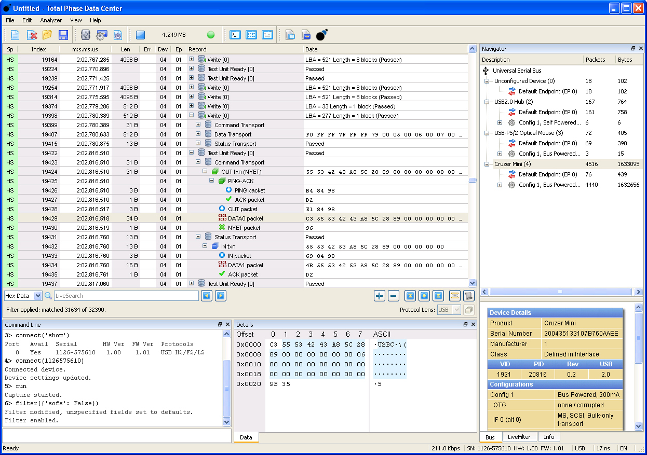Click into the LiveSearch input field

(x=126, y=296)
